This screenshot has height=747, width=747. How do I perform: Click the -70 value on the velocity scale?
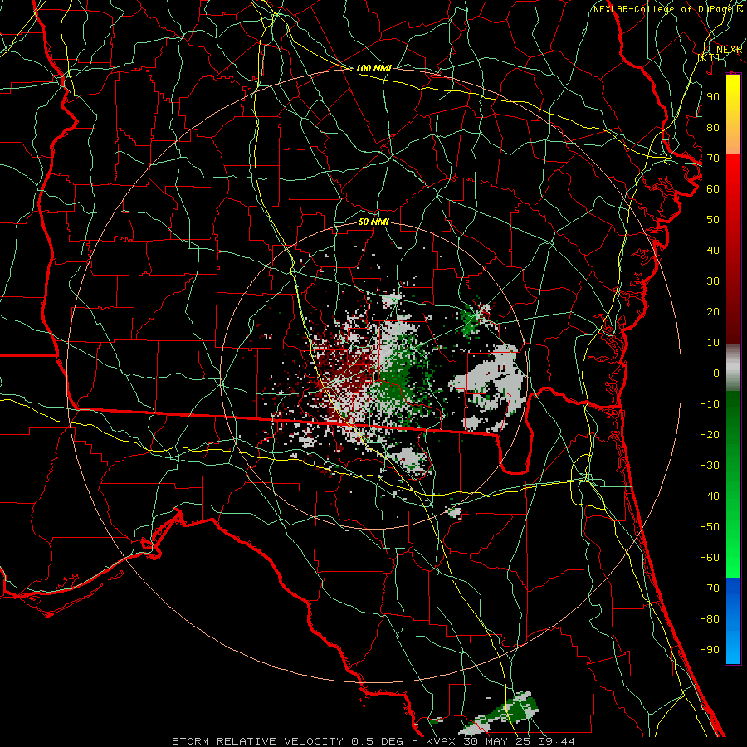tap(710, 588)
